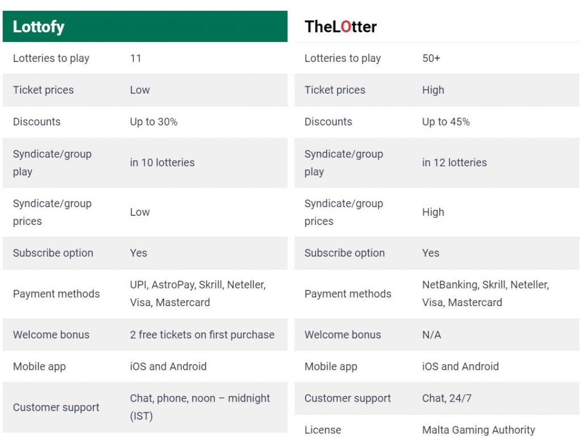581x439 pixels.
Task: Click TheLotter subscribe option 'Yes' value
Action: (431, 253)
